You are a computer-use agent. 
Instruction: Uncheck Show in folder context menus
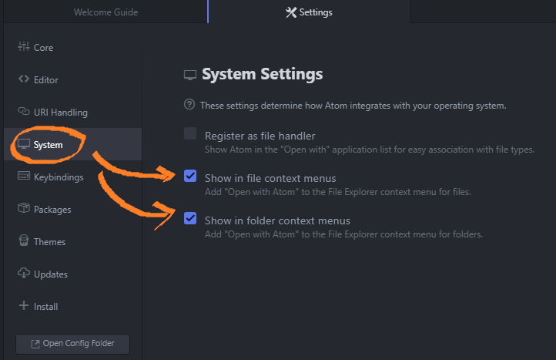190,218
